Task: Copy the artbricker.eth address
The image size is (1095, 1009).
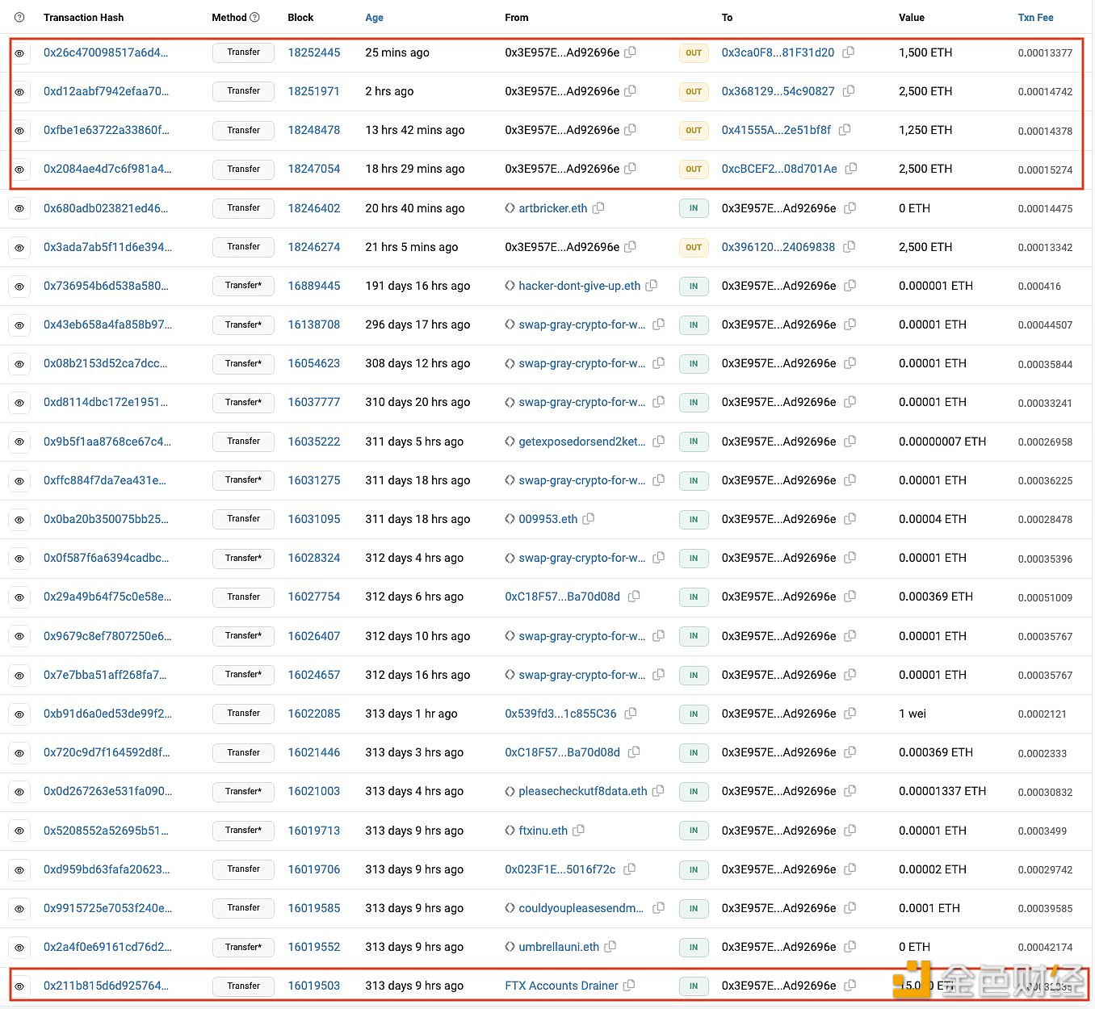Action: [x=598, y=207]
